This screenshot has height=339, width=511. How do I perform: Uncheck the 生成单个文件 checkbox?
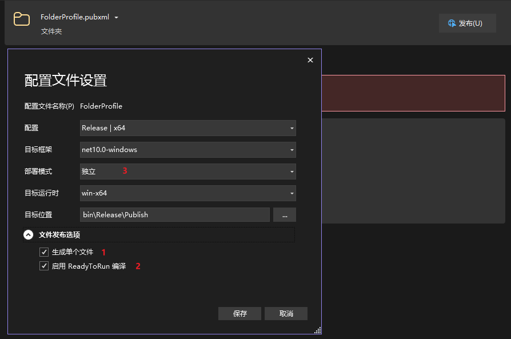pyautogui.click(x=44, y=252)
